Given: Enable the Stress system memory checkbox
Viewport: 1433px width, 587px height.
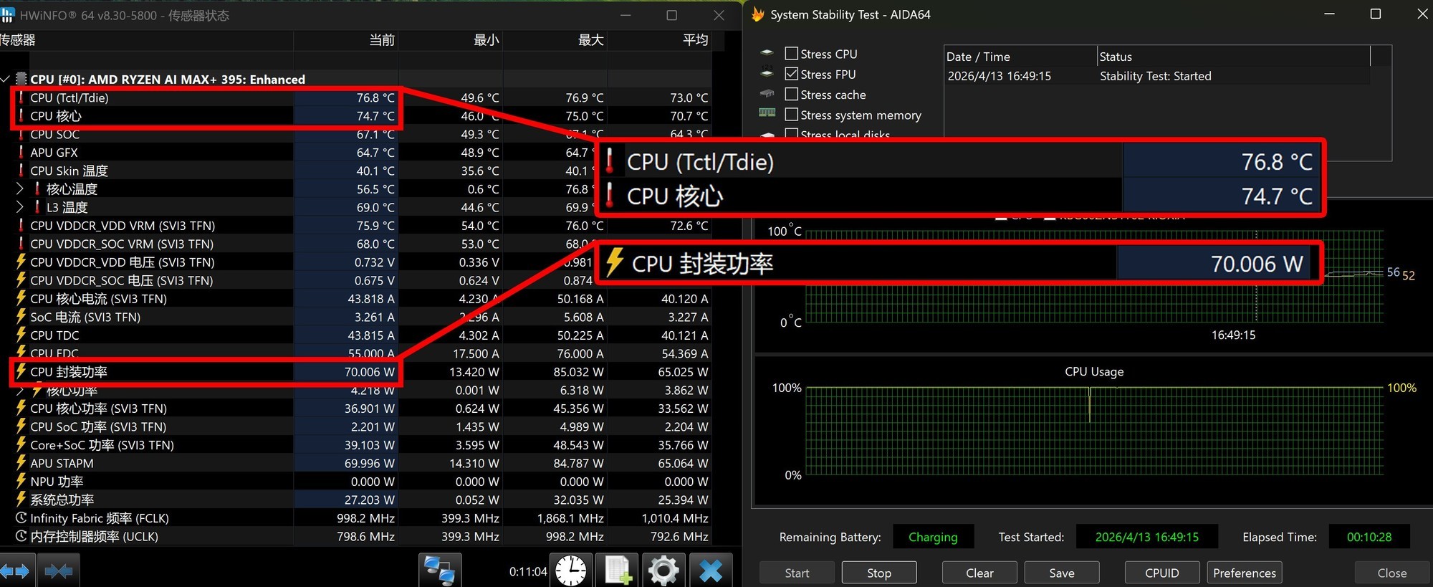Looking at the screenshot, I should [x=792, y=115].
